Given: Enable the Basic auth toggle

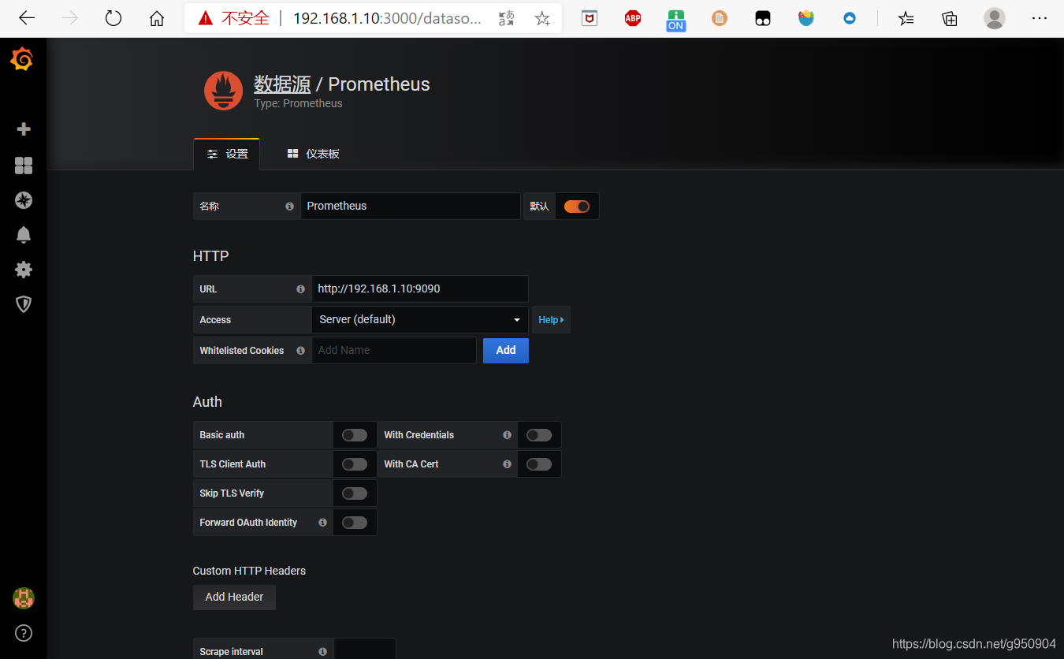Looking at the screenshot, I should pyautogui.click(x=355, y=435).
